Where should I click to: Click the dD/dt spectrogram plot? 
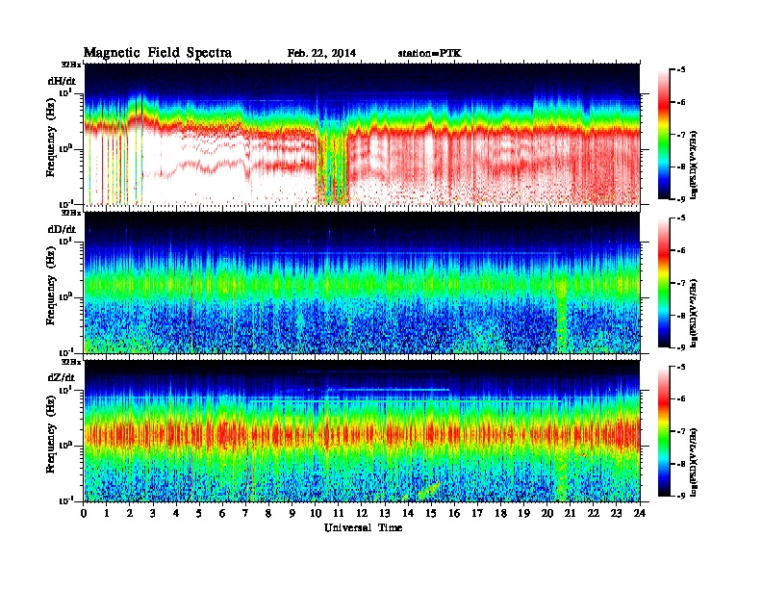pos(362,282)
